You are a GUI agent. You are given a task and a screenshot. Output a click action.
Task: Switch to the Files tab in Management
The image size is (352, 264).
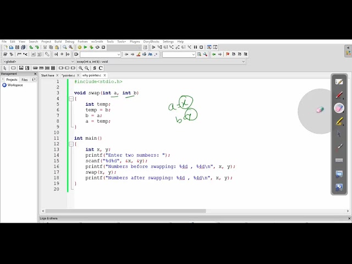tap(25, 80)
